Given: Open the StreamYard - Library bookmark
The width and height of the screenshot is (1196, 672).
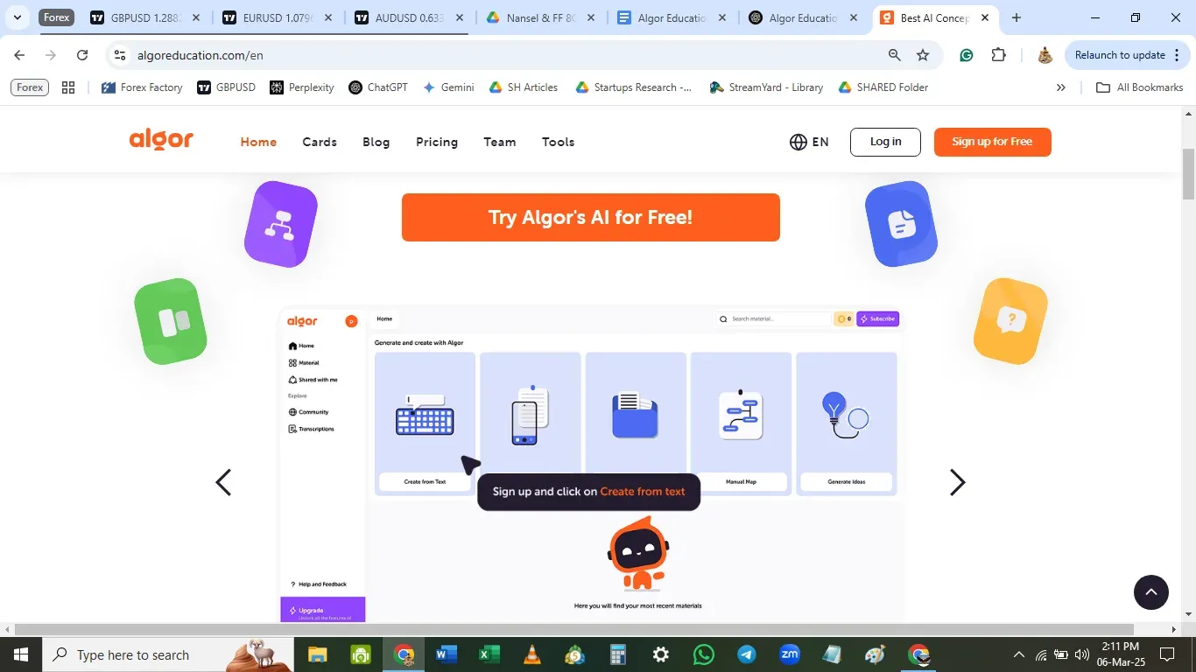Looking at the screenshot, I should [766, 87].
